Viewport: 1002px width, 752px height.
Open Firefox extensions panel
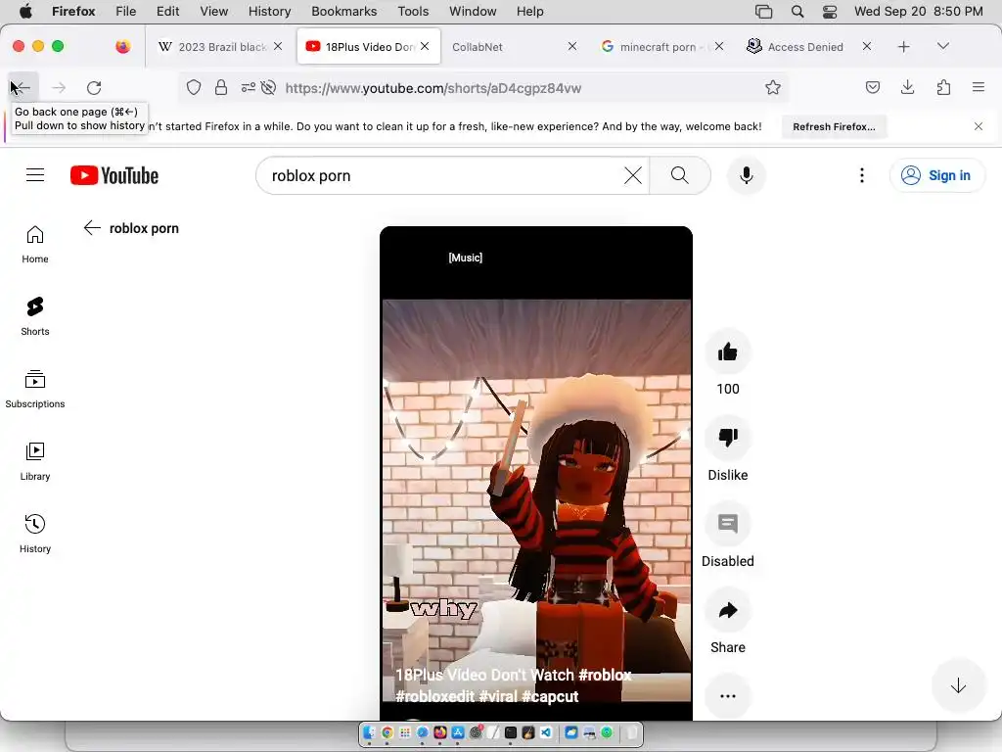(x=943, y=87)
